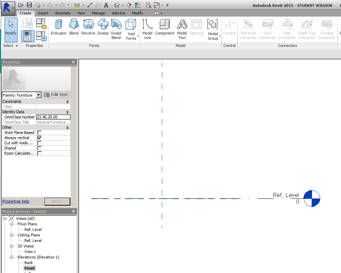Open the Manage ribbon tab
Image resolution: width=341 pixels, height=273 pixels.
[98, 13]
